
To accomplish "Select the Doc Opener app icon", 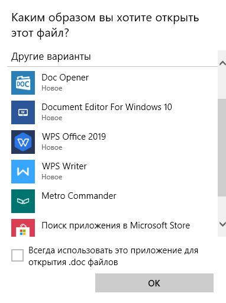I will pos(23,83).
